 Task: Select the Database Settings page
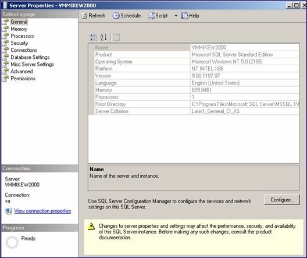click(x=30, y=57)
